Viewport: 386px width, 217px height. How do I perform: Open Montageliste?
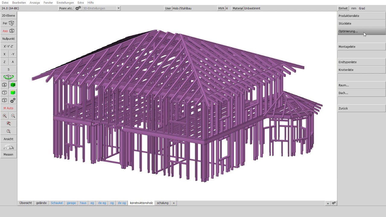click(x=362, y=47)
